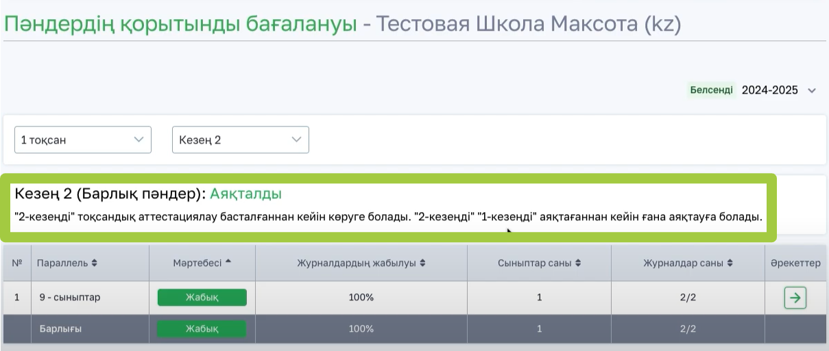Screen dimensions: 829x351
Task: Click Жабық badge in the Барлығы row
Action: [202, 329]
